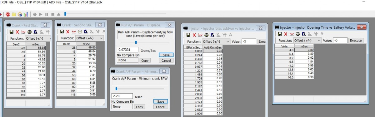Click the scales icon in Crank Second Stage window
Screen dimensions: 375x117
click(80, 32)
